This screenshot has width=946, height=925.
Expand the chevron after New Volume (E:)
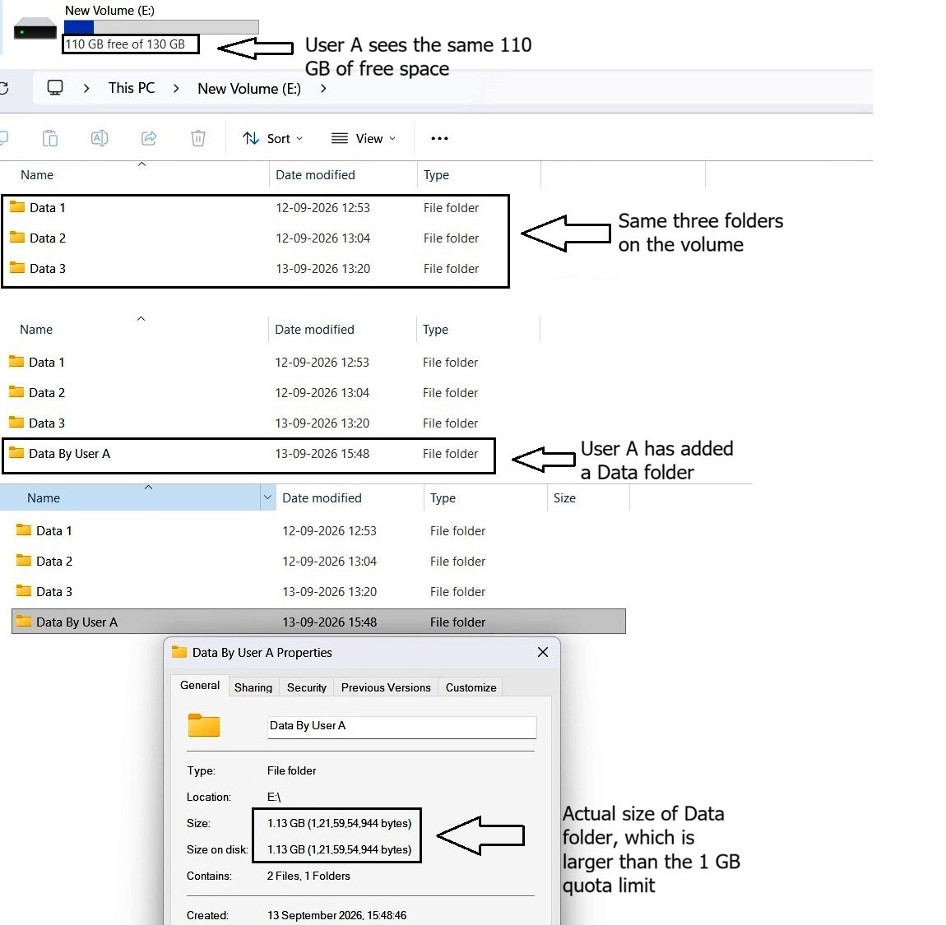[x=323, y=89]
